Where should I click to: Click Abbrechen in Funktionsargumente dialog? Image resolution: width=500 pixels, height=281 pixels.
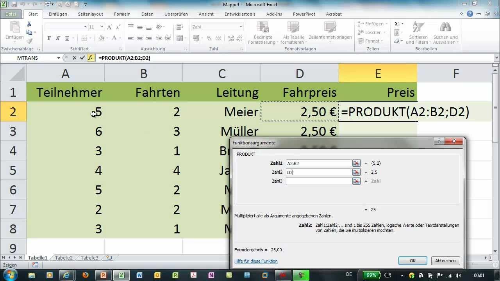point(445,261)
